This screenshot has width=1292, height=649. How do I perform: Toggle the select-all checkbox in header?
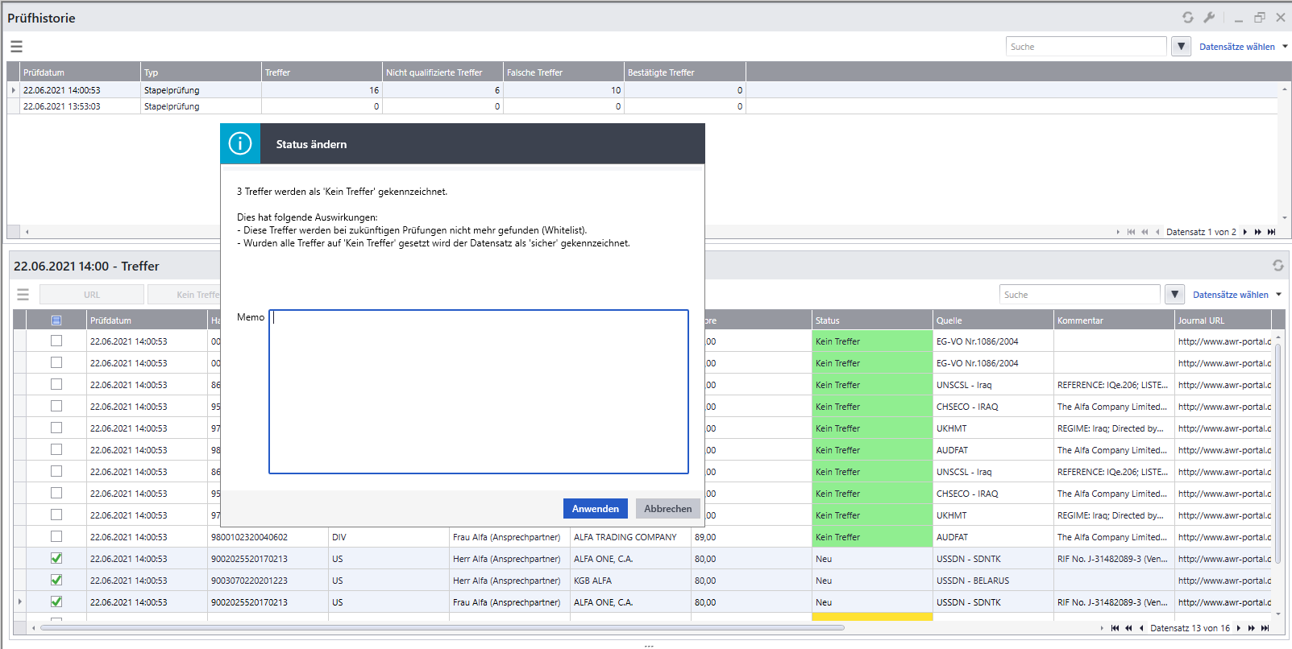pyautogui.click(x=56, y=320)
